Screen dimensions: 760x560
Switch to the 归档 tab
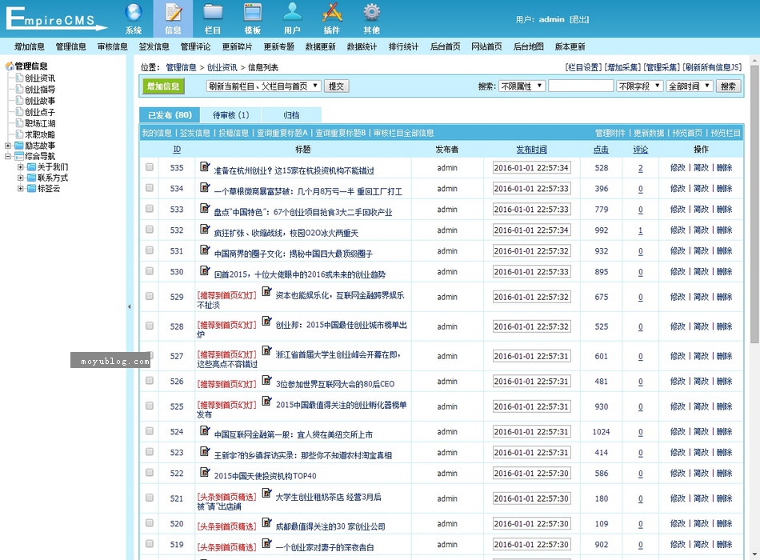[291, 115]
